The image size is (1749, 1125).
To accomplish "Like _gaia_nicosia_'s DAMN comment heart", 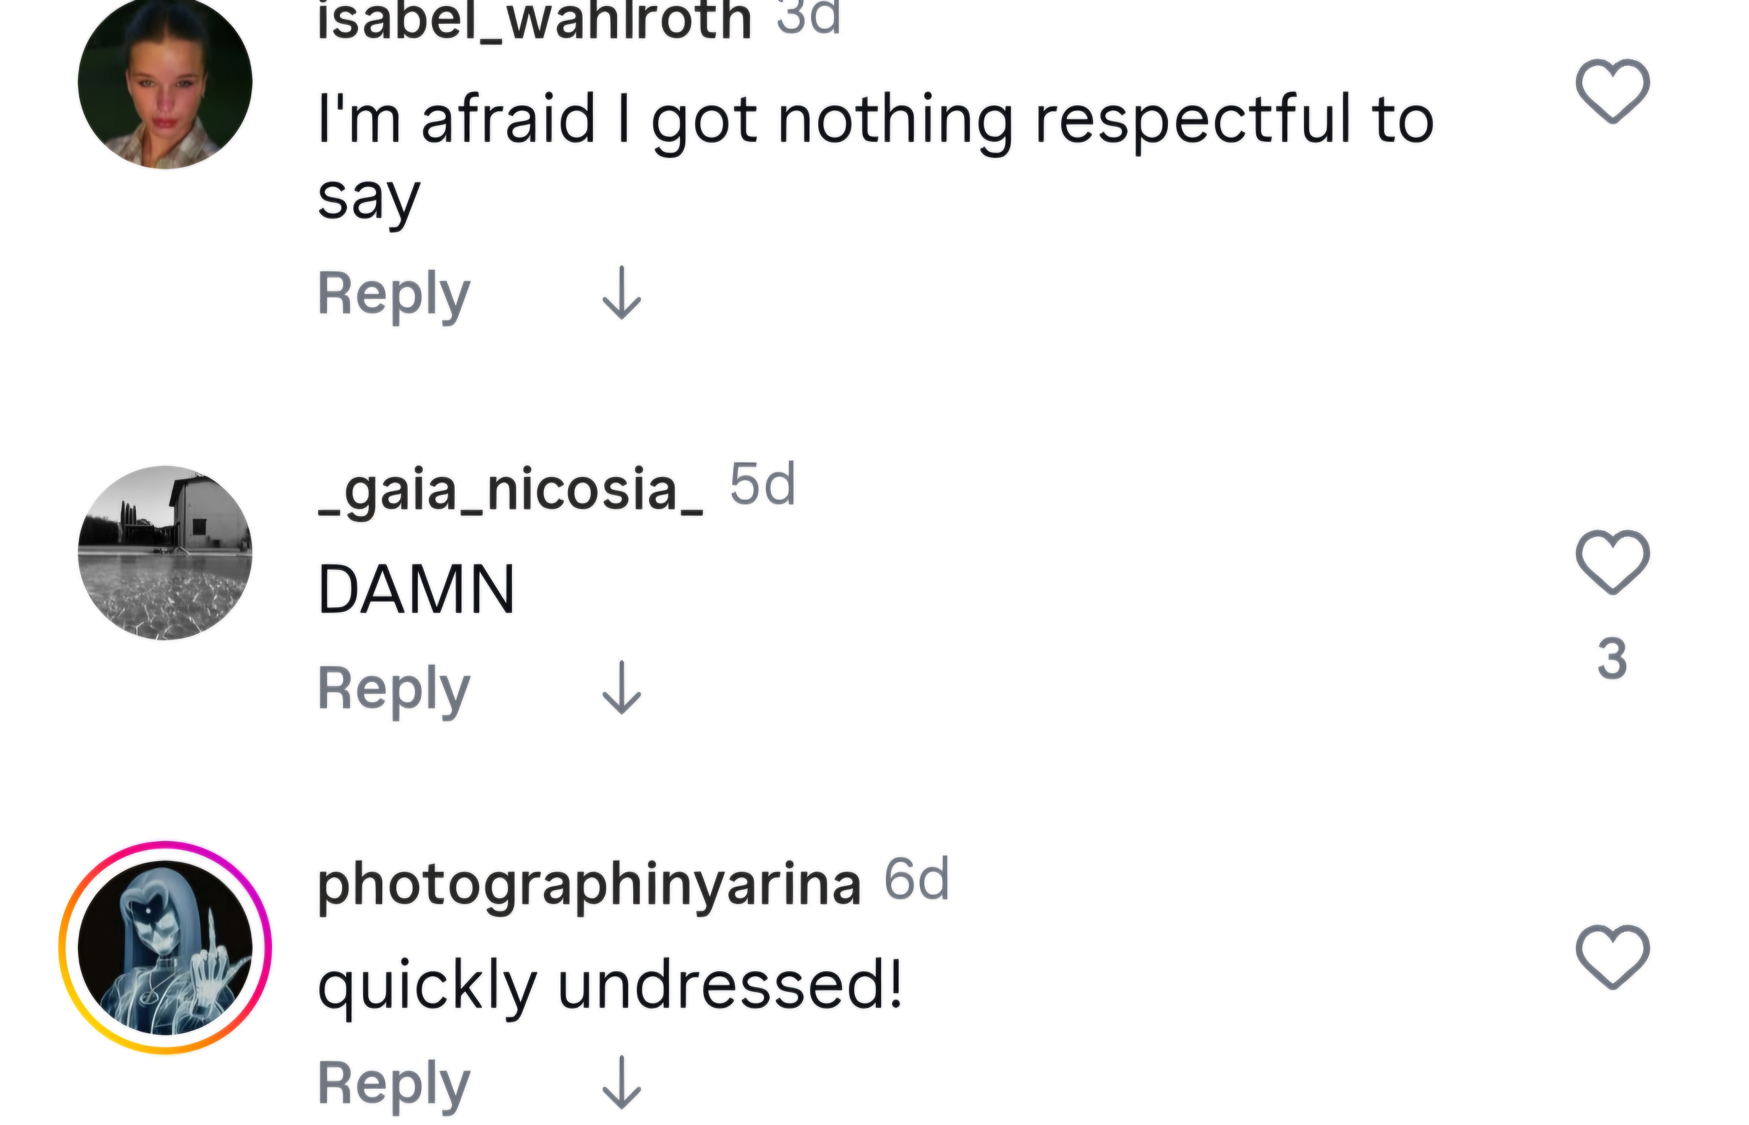I will click(1612, 562).
